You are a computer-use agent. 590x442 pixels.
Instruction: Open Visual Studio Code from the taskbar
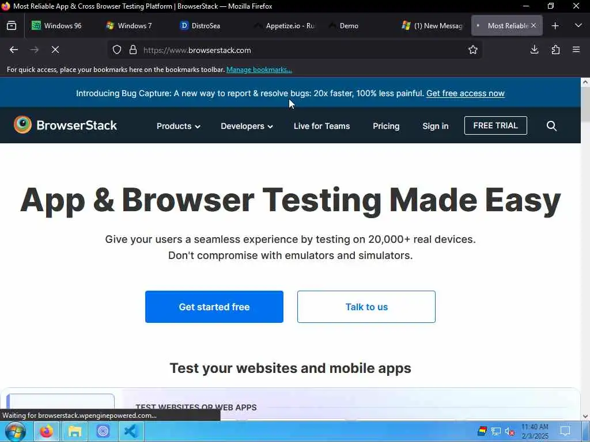coord(131,432)
